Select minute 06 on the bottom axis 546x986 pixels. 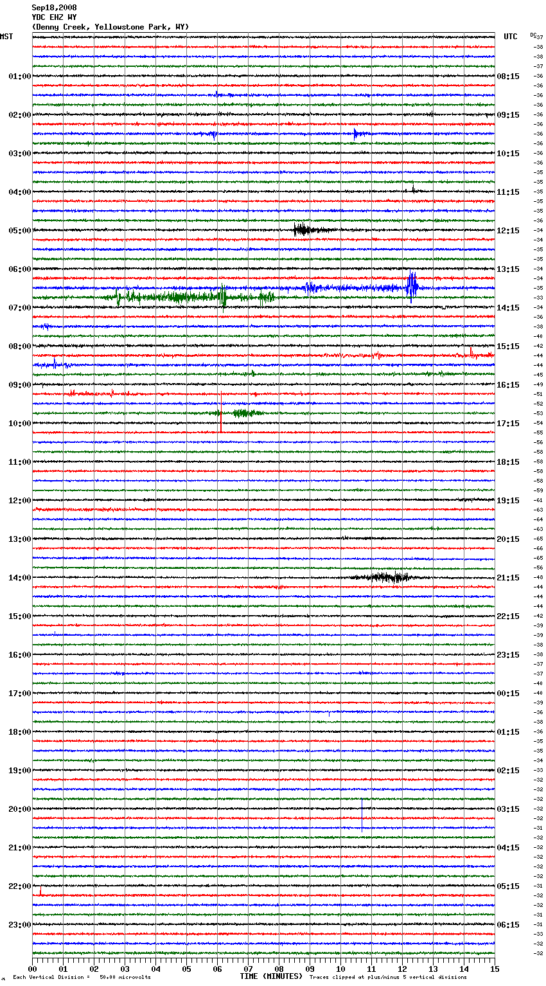[218, 969]
